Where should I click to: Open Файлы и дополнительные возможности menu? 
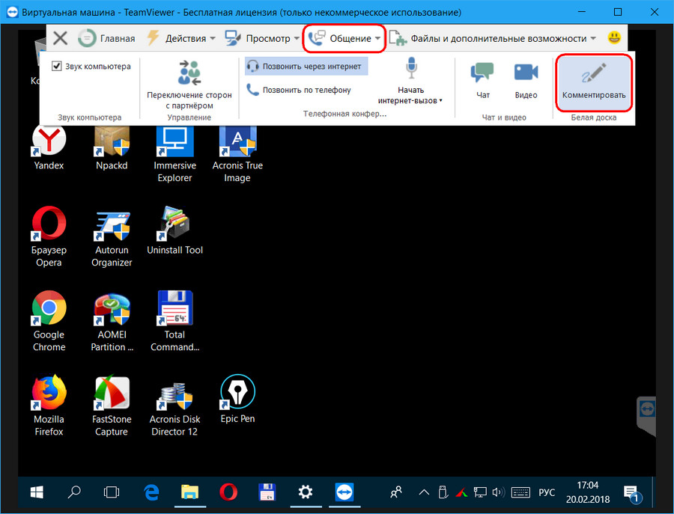493,38
